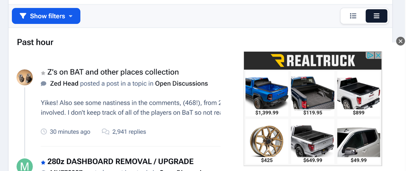The image size is (406, 171).
Task: Switch to expanded stream view
Action: 376,16
